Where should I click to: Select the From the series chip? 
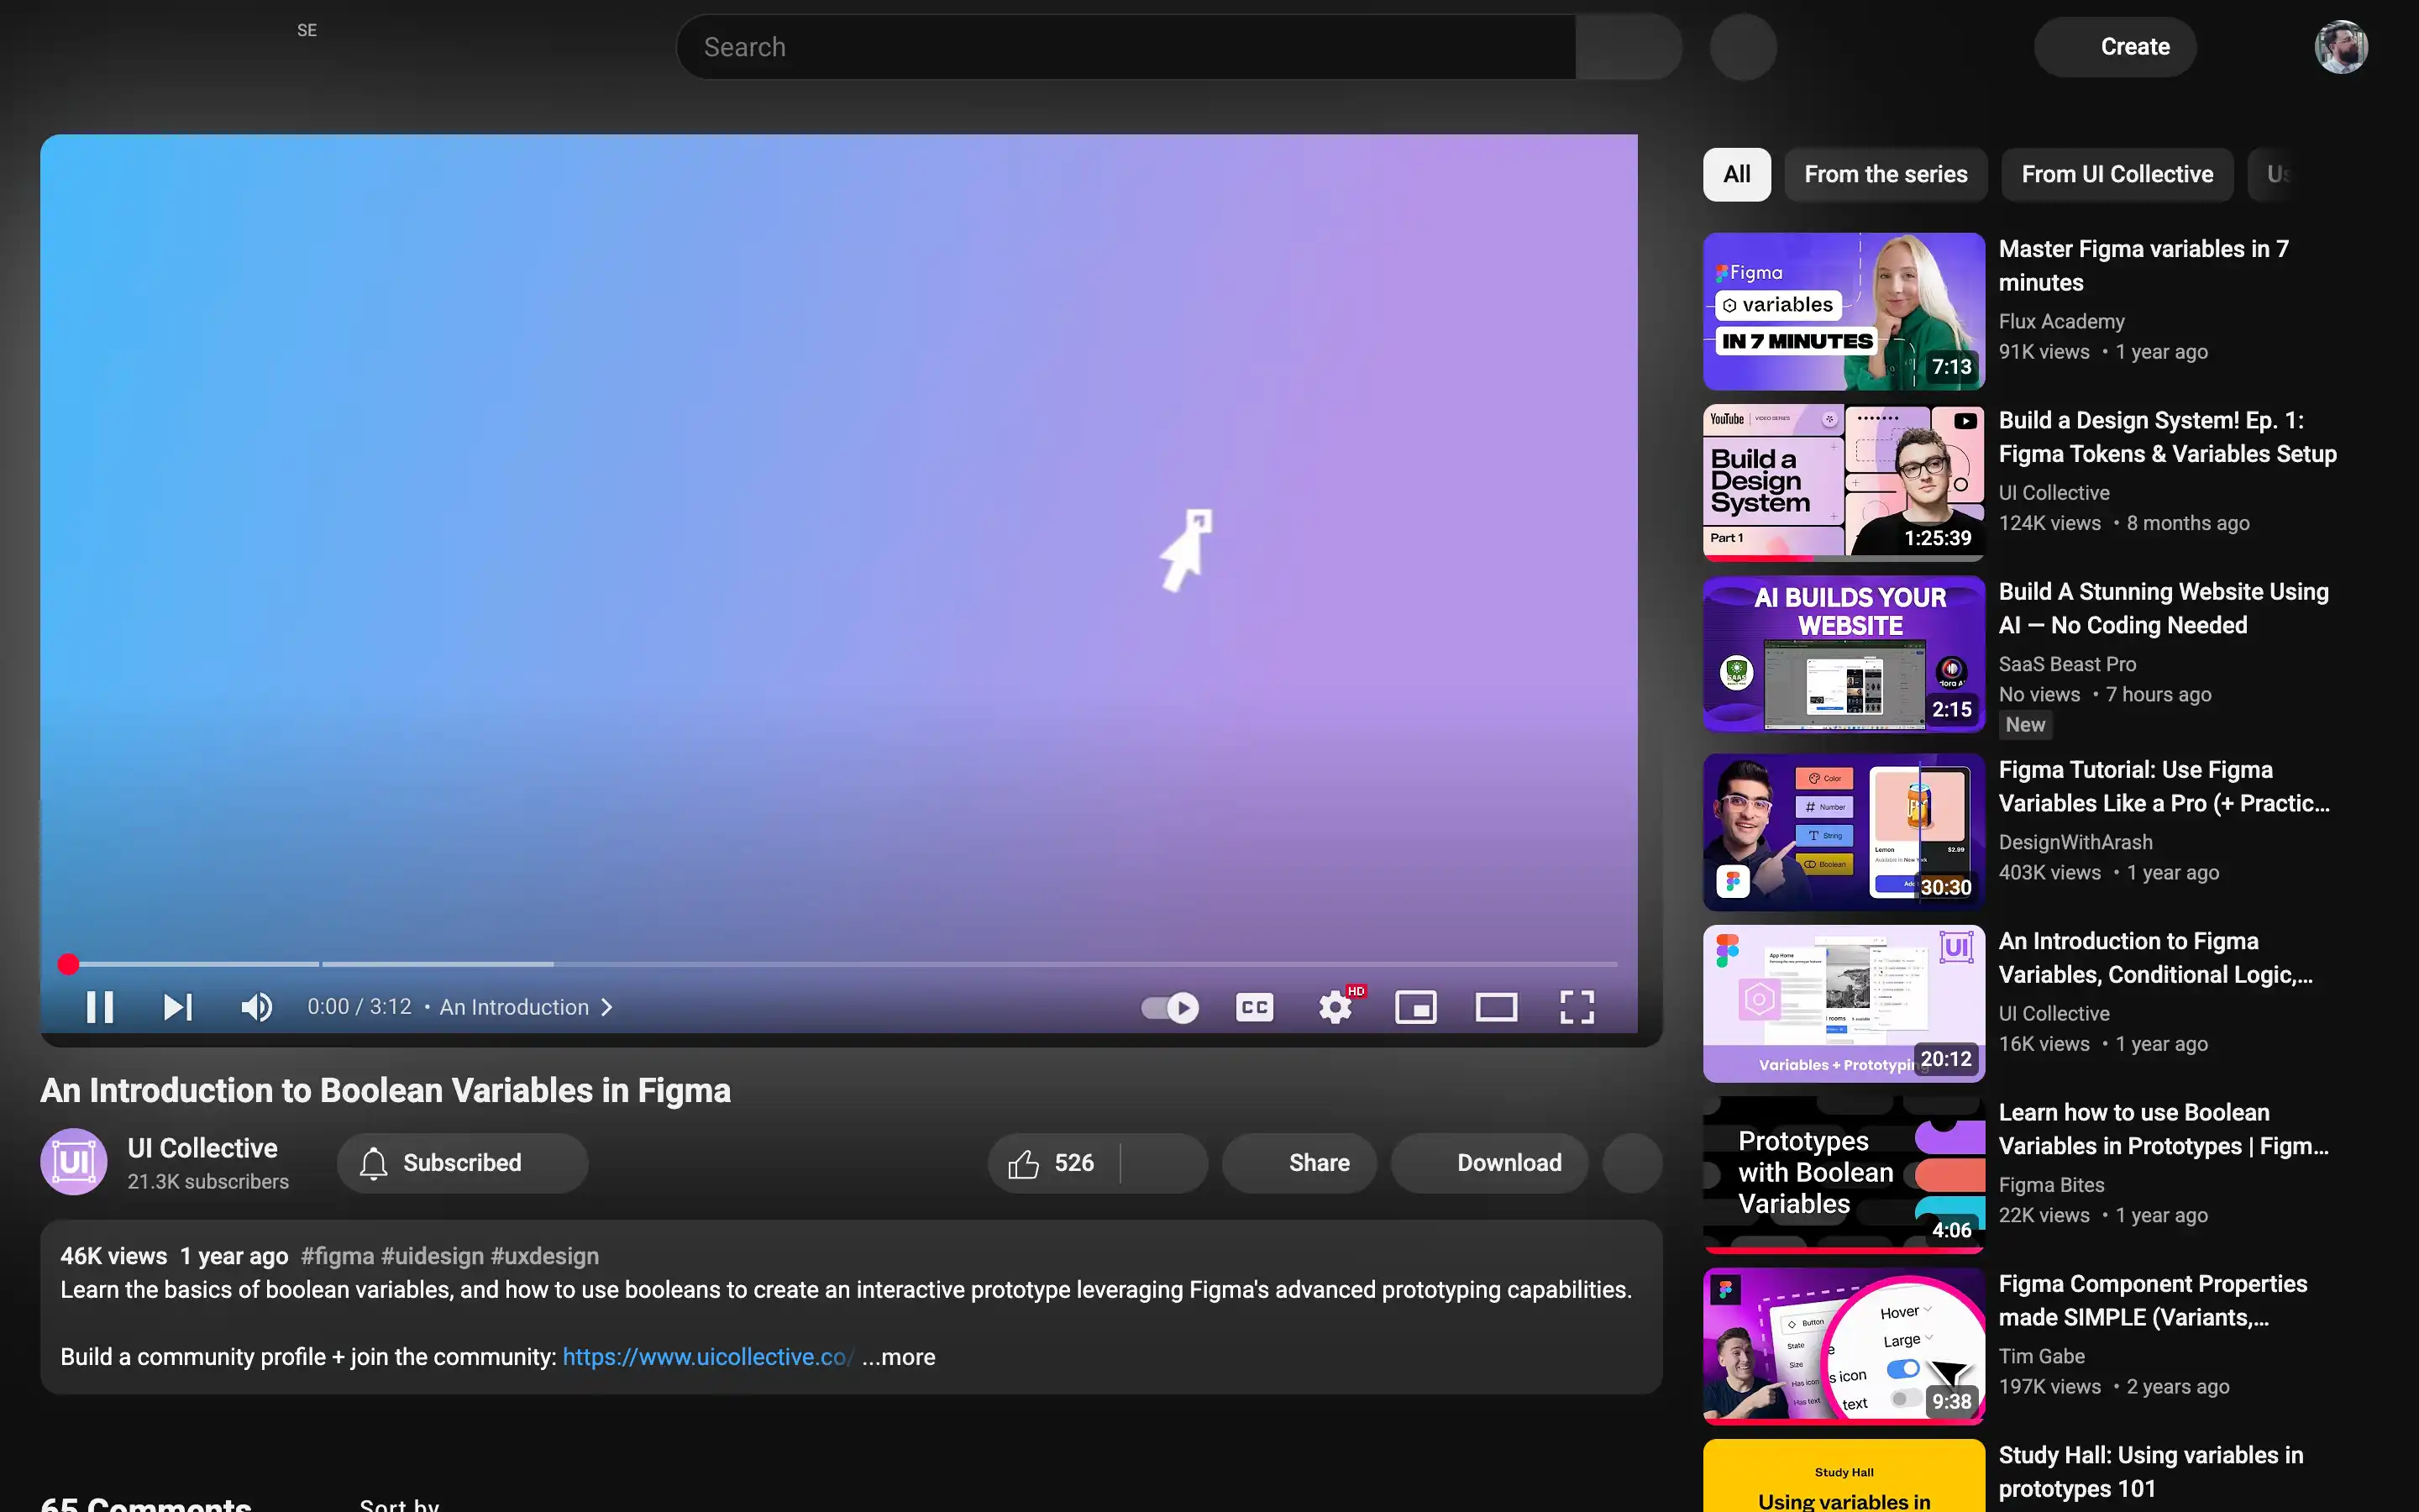1886,175
